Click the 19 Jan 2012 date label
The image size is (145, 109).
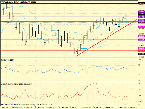(86, 108)
